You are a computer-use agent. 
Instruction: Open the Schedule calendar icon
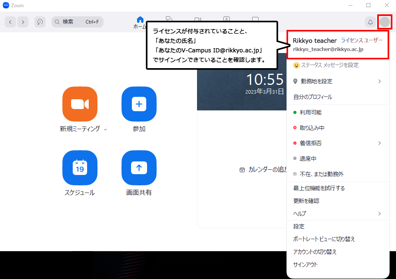[80, 168]
